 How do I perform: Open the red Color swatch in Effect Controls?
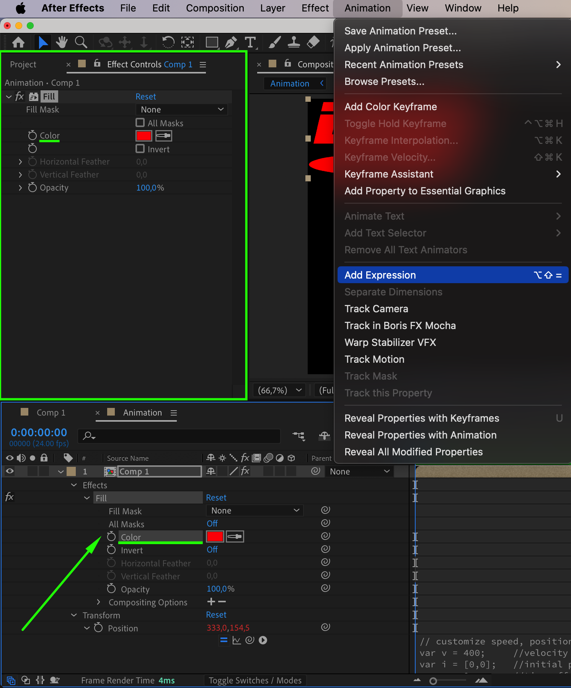144,136
